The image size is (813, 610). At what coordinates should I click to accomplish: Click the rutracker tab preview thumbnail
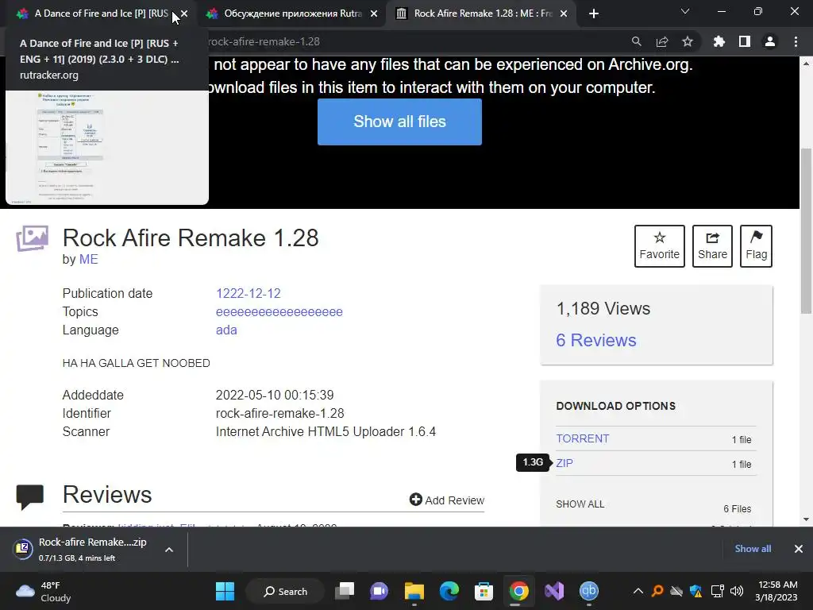(107, 148)
